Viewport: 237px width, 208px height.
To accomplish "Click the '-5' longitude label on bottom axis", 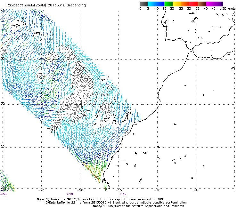I will click(196, 190).
